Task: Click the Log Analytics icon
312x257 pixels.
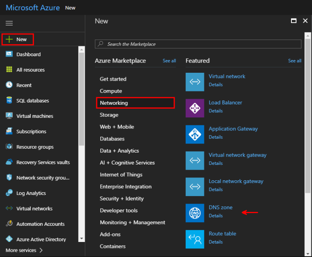Action: 9,193
